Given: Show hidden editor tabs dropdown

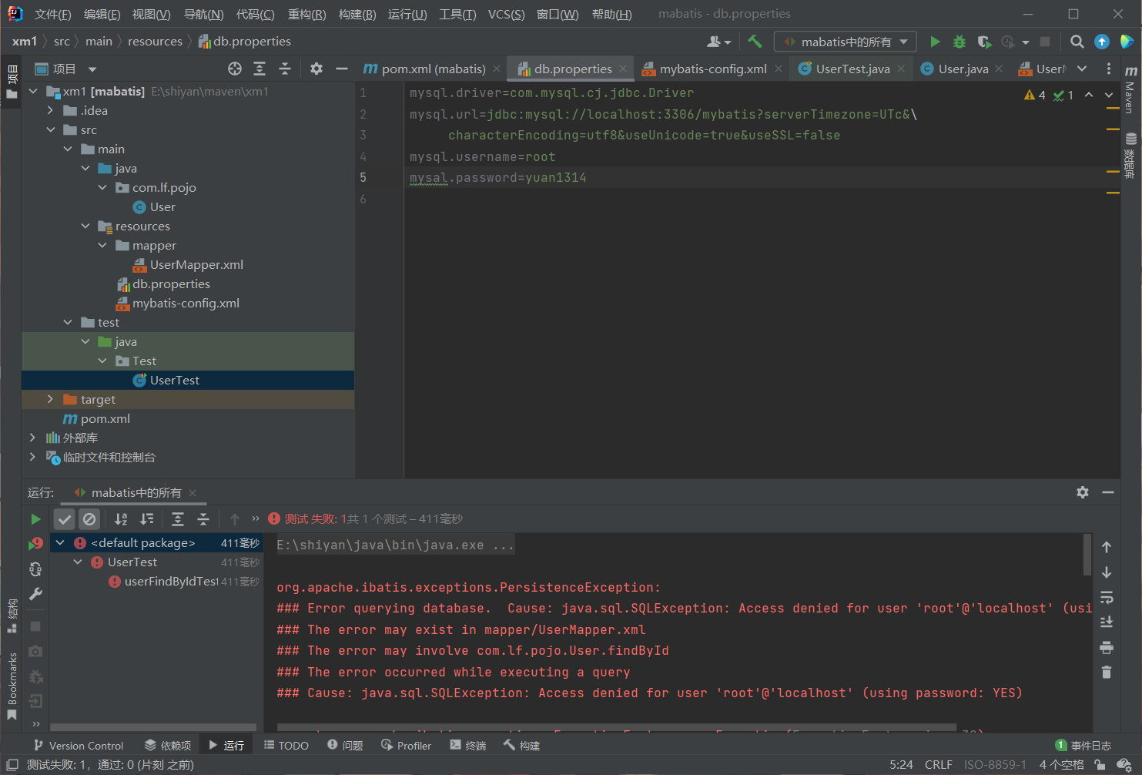Looking at the screenshot, I should (1082, 69).
